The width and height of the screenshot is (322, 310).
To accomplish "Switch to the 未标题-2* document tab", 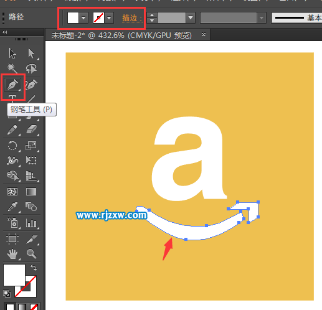I will 121,35.
